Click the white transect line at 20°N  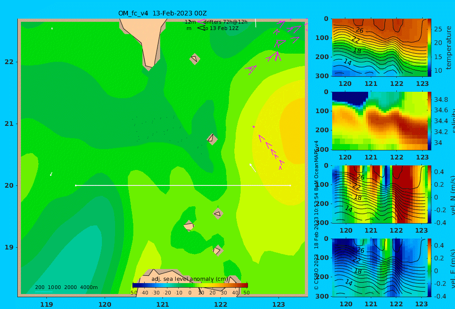tap(183, 185)
